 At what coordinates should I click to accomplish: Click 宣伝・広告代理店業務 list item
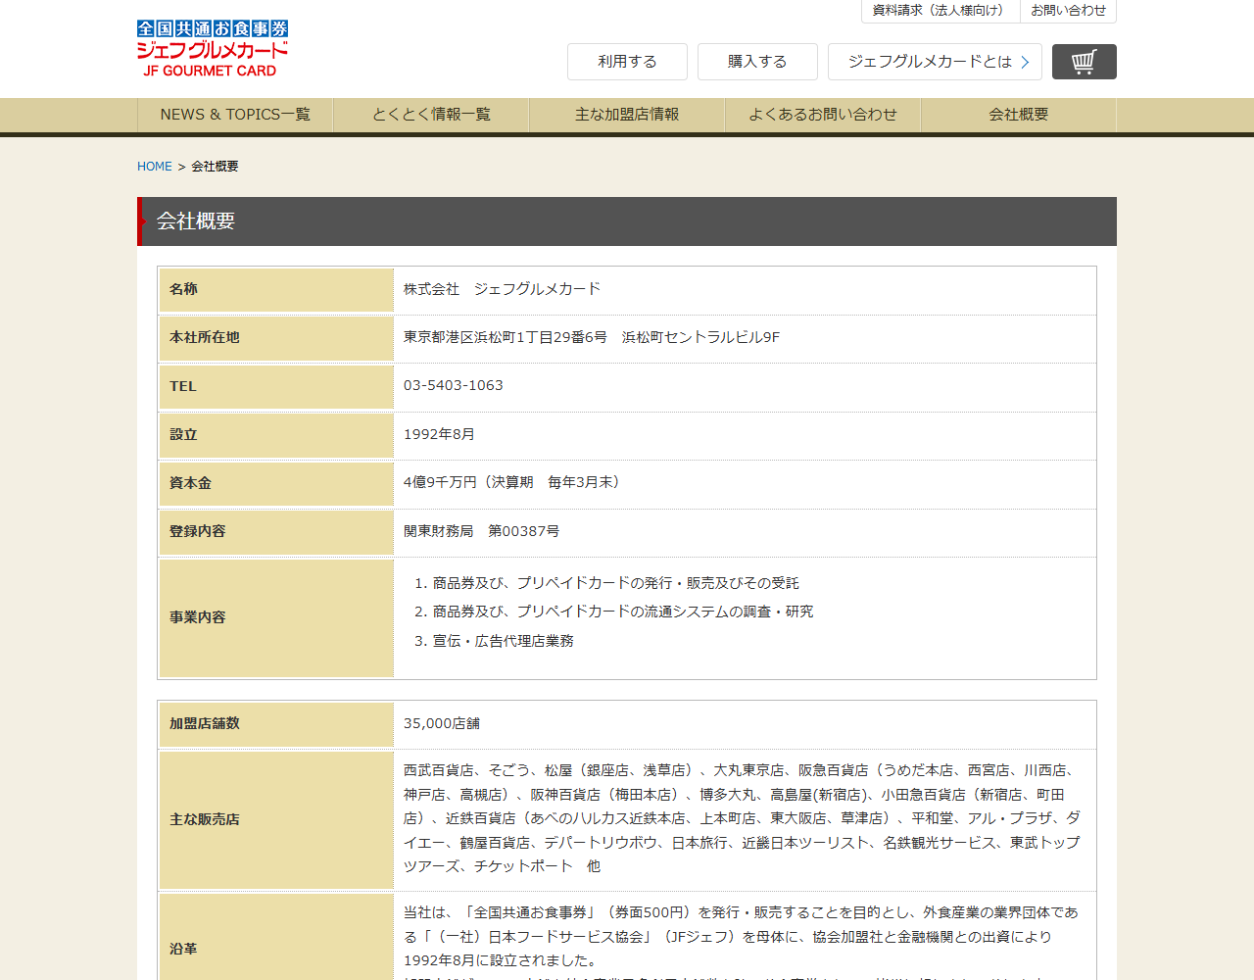click(x=504, y=641)
